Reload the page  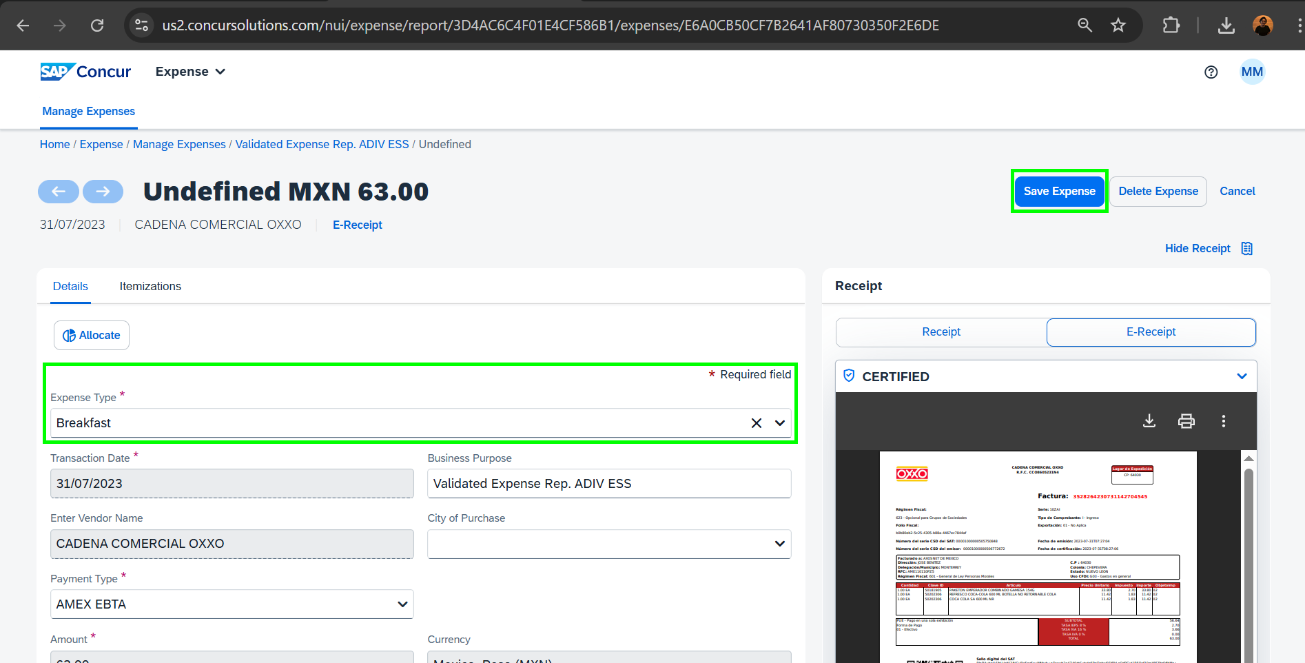[x=97, y=25]
